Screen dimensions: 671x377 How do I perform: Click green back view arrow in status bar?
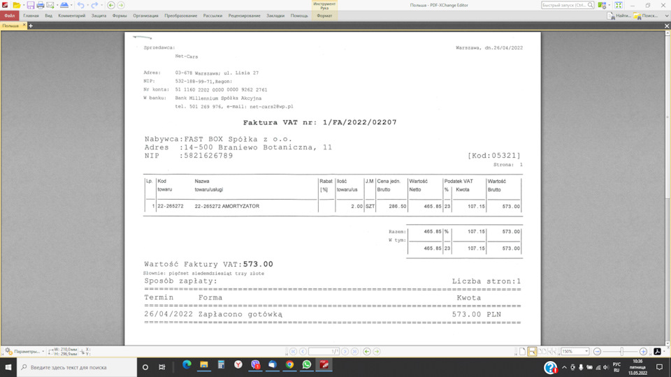coord(367,351)
